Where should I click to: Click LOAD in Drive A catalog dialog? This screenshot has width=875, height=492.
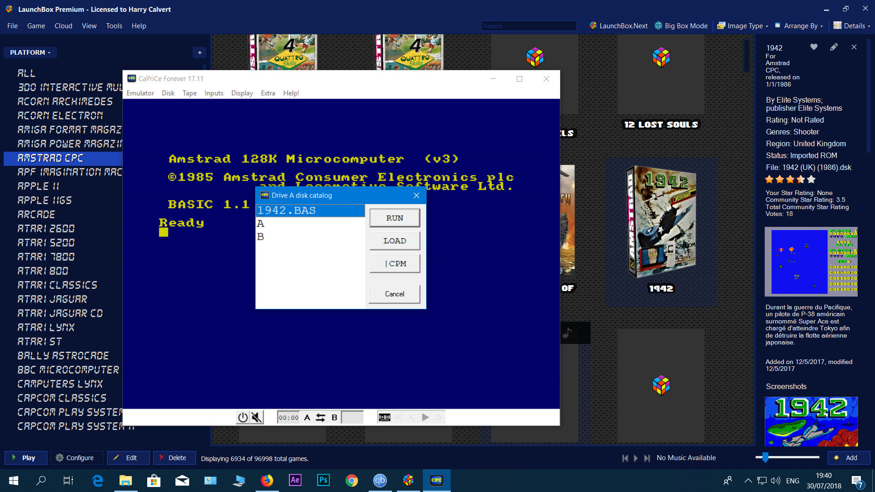tap(395, 241)
